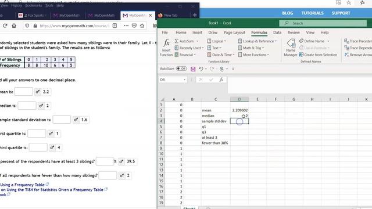Click the mean answer input box
This screenshot has width=372, height=209.
click(x=23, y=92)
